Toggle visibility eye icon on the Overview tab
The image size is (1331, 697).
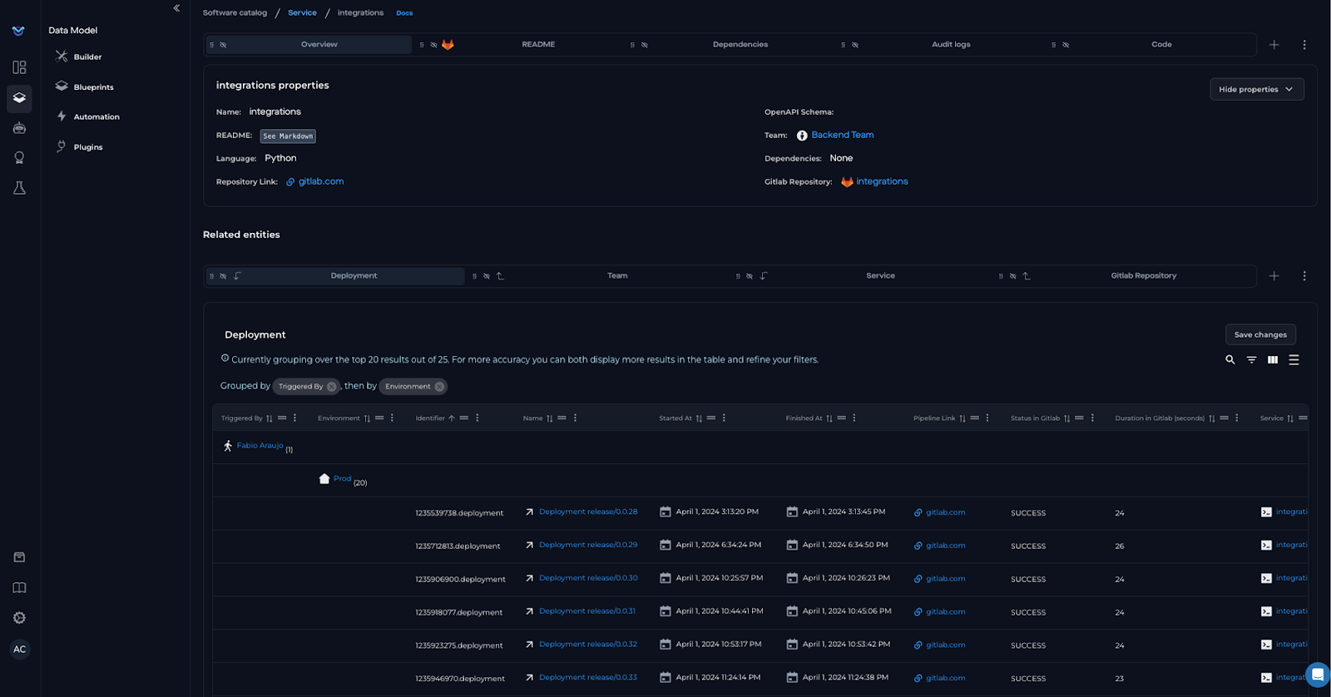[x=223, y=45]
